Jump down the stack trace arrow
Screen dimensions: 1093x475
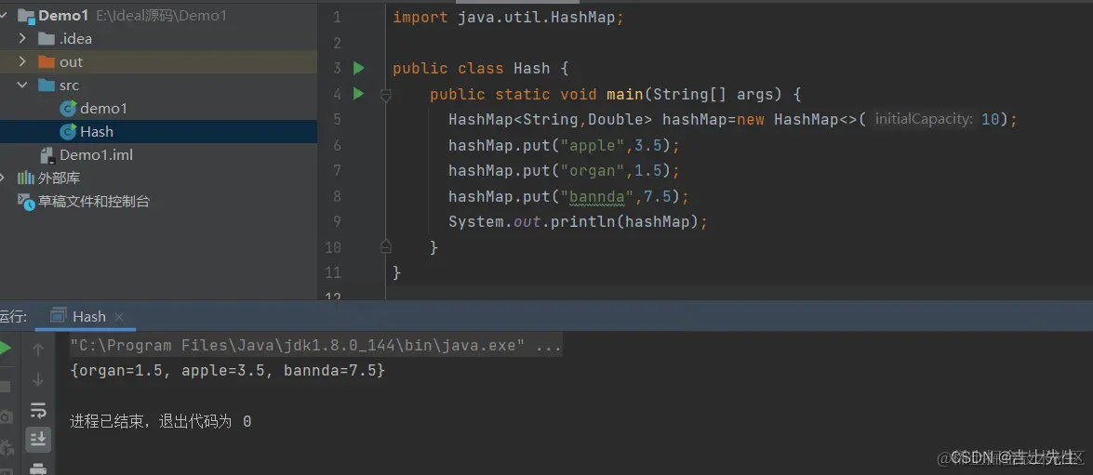(38, 379)
